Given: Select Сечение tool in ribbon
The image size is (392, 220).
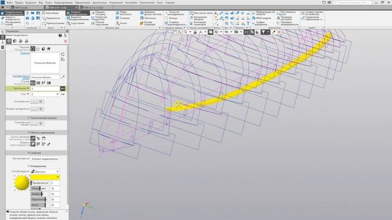Looking at the screenshot, I should click(x=123, y=18).
